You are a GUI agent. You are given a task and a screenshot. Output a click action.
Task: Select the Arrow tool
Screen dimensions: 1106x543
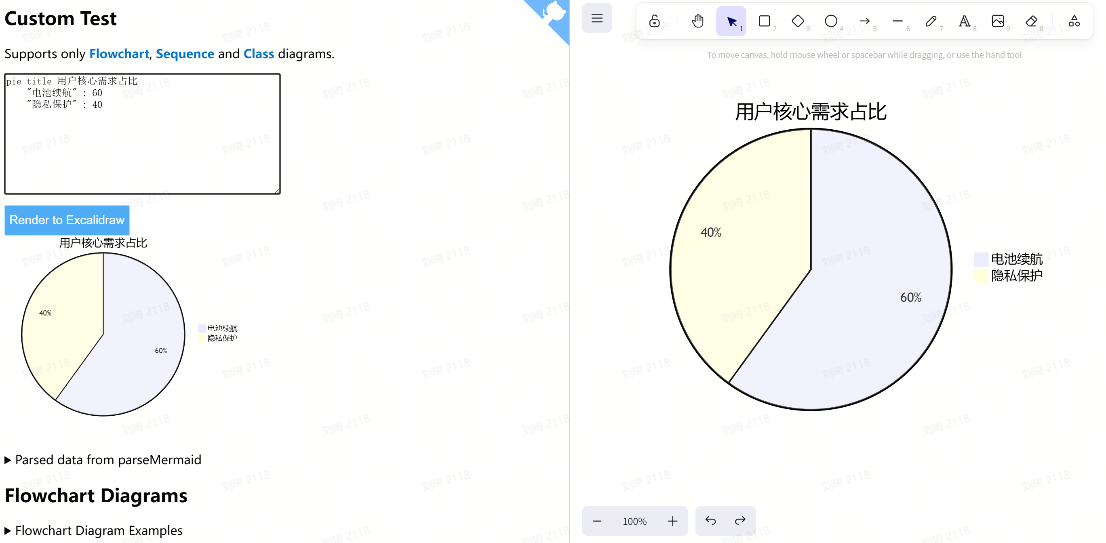(x=864, y=21)
